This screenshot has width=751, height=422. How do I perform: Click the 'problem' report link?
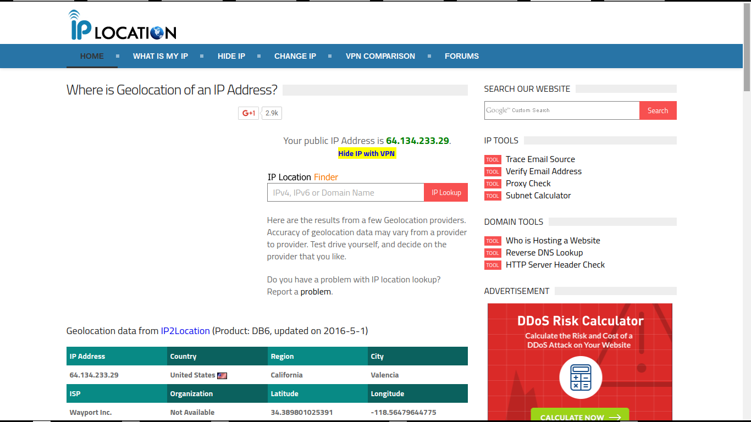click(x=316, y=292)
